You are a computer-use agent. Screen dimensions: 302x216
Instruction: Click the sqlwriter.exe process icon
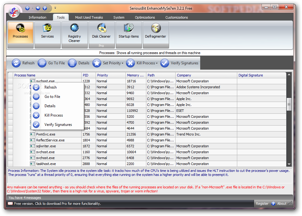coord(32,146)
